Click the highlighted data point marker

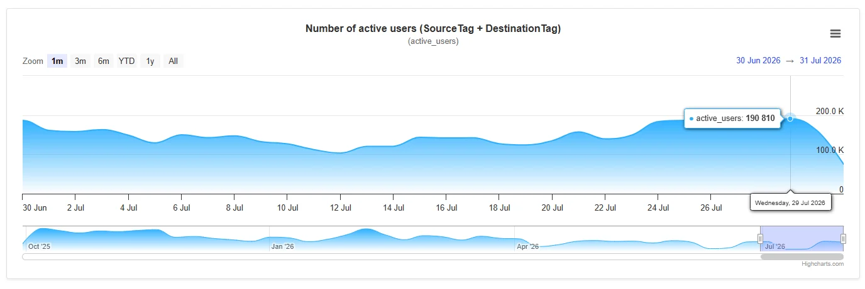tap(790, 118)
